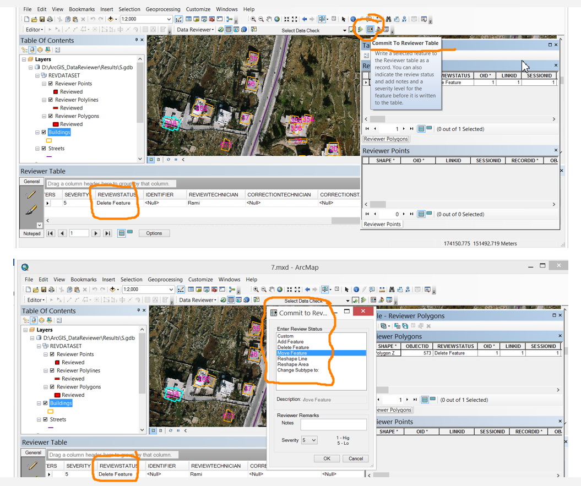Click the Run Data Check icon beside Select Data Check
This screenshot has height=486, width=581.
coord(359,29)
